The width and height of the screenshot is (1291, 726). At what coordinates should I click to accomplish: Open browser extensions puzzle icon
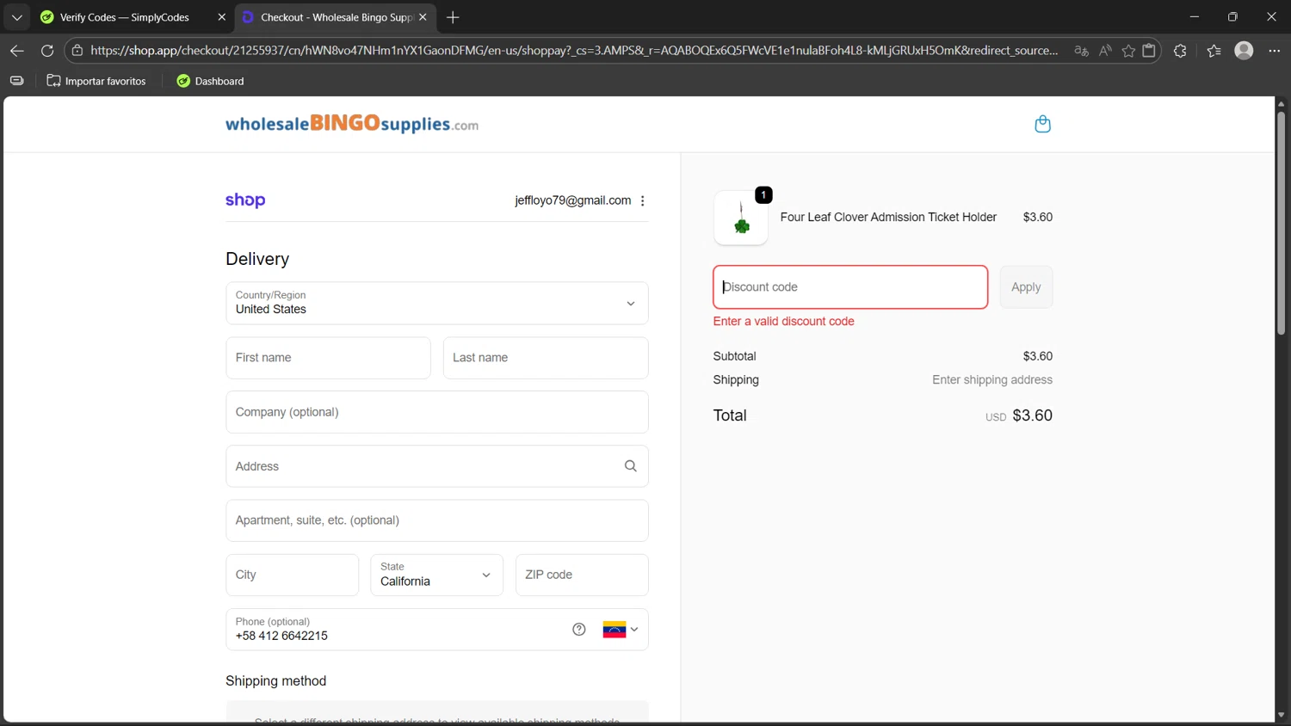pyautogui.click(x=1180, y=51)
